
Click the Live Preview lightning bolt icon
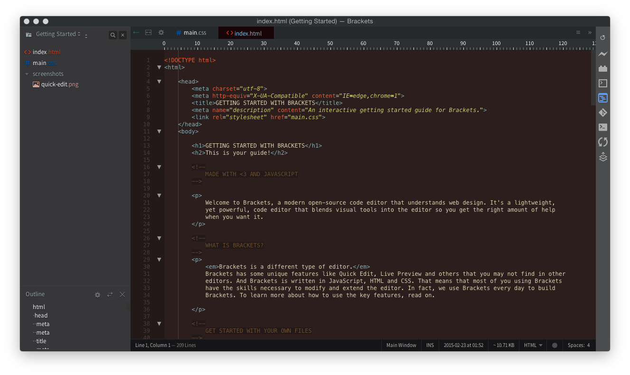[603, 54]
